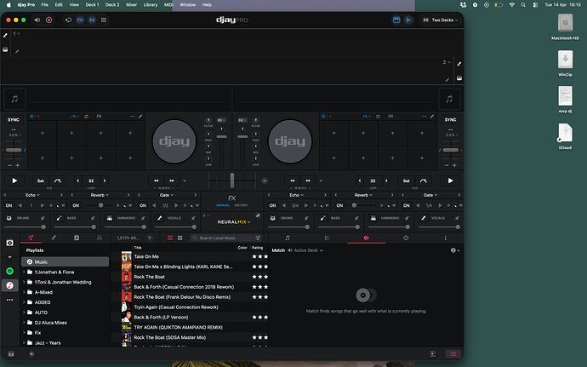Open the queue list tab

[x=327, y=238]
